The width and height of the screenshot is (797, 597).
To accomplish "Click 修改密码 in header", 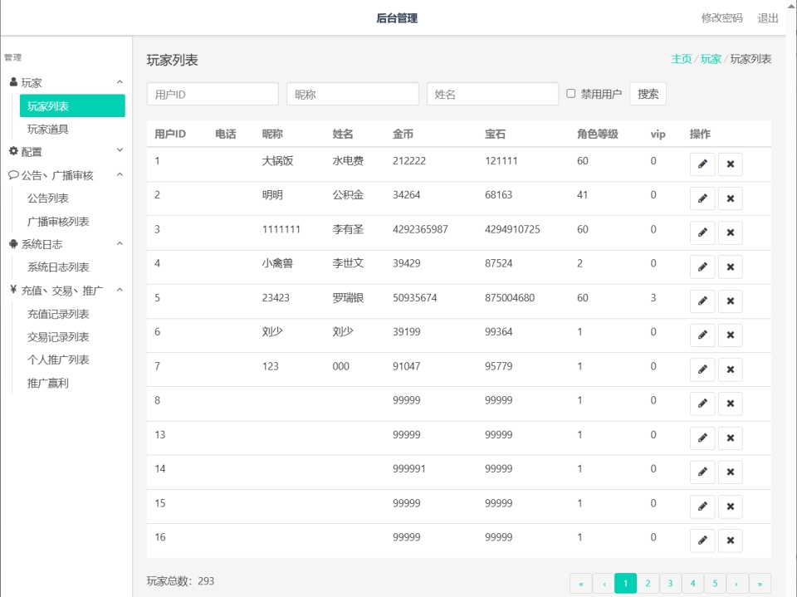I will click(x=721, y=18).
